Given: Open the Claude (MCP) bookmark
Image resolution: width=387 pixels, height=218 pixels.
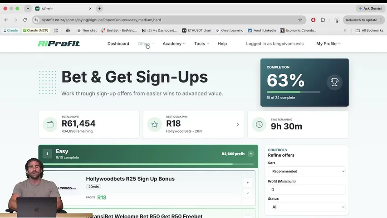Looking at the screenshot, I should click(35, 30).
